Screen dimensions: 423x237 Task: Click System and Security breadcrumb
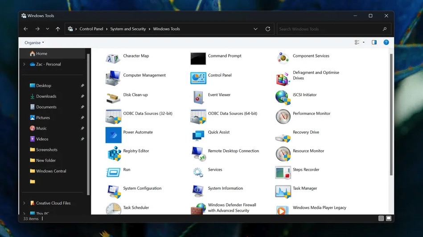pos(128,29)
